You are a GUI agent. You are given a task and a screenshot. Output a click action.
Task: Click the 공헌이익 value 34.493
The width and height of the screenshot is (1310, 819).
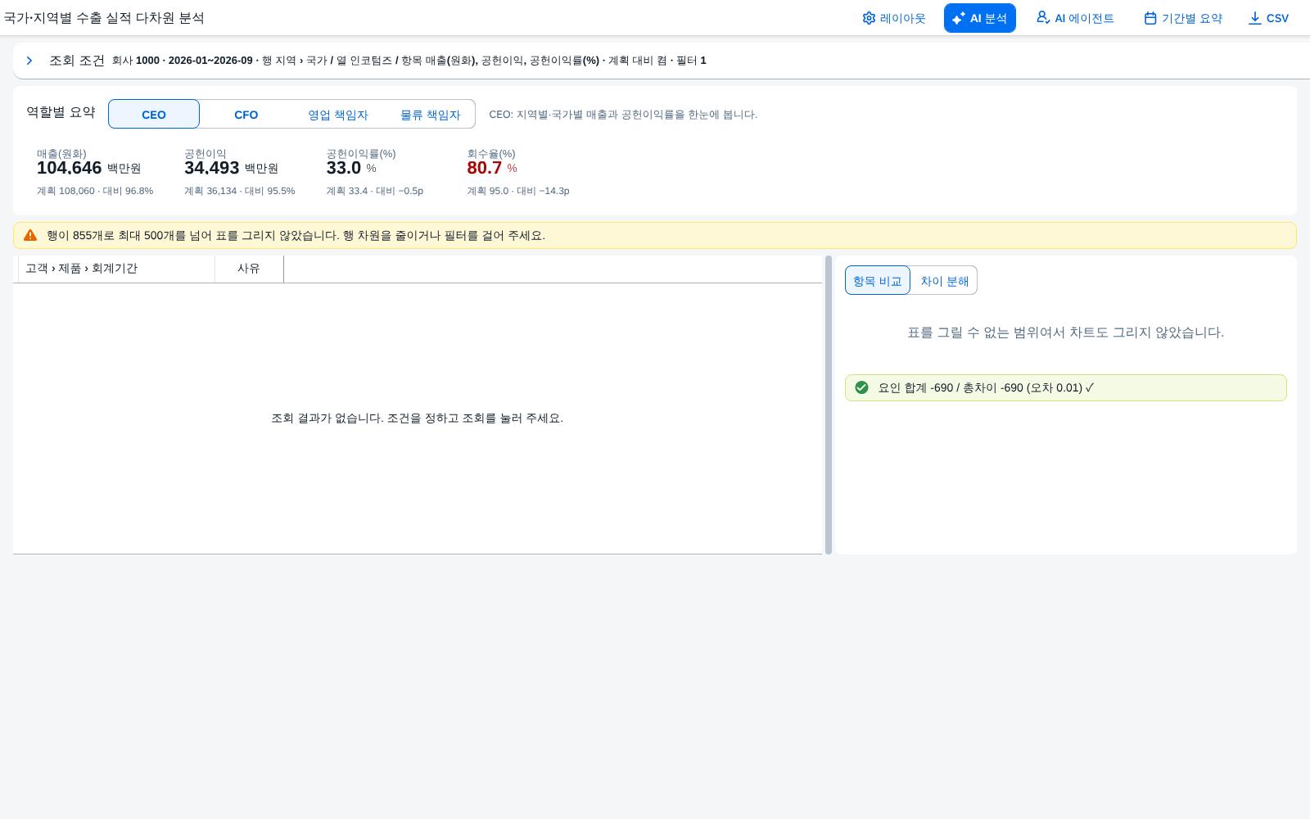click(211, 168)
